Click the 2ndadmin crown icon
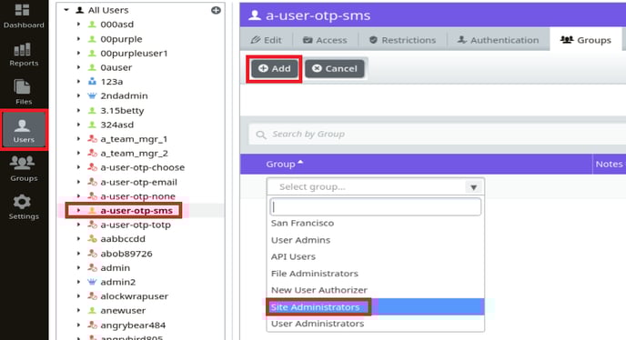626x340 pixels. click(x=92, y=95)
